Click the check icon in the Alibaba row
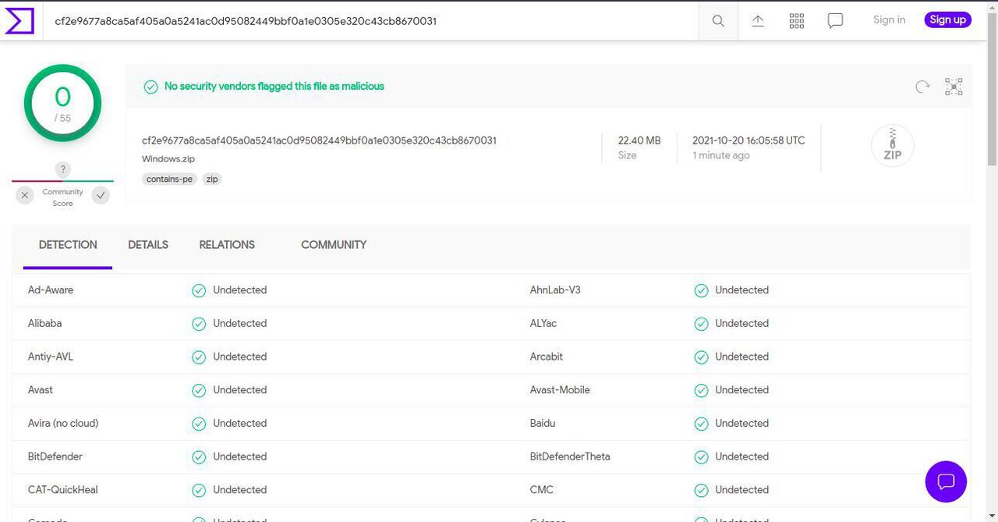Image resolution: width=998 pixels, height=522 pixels. (x=199, y=324)
